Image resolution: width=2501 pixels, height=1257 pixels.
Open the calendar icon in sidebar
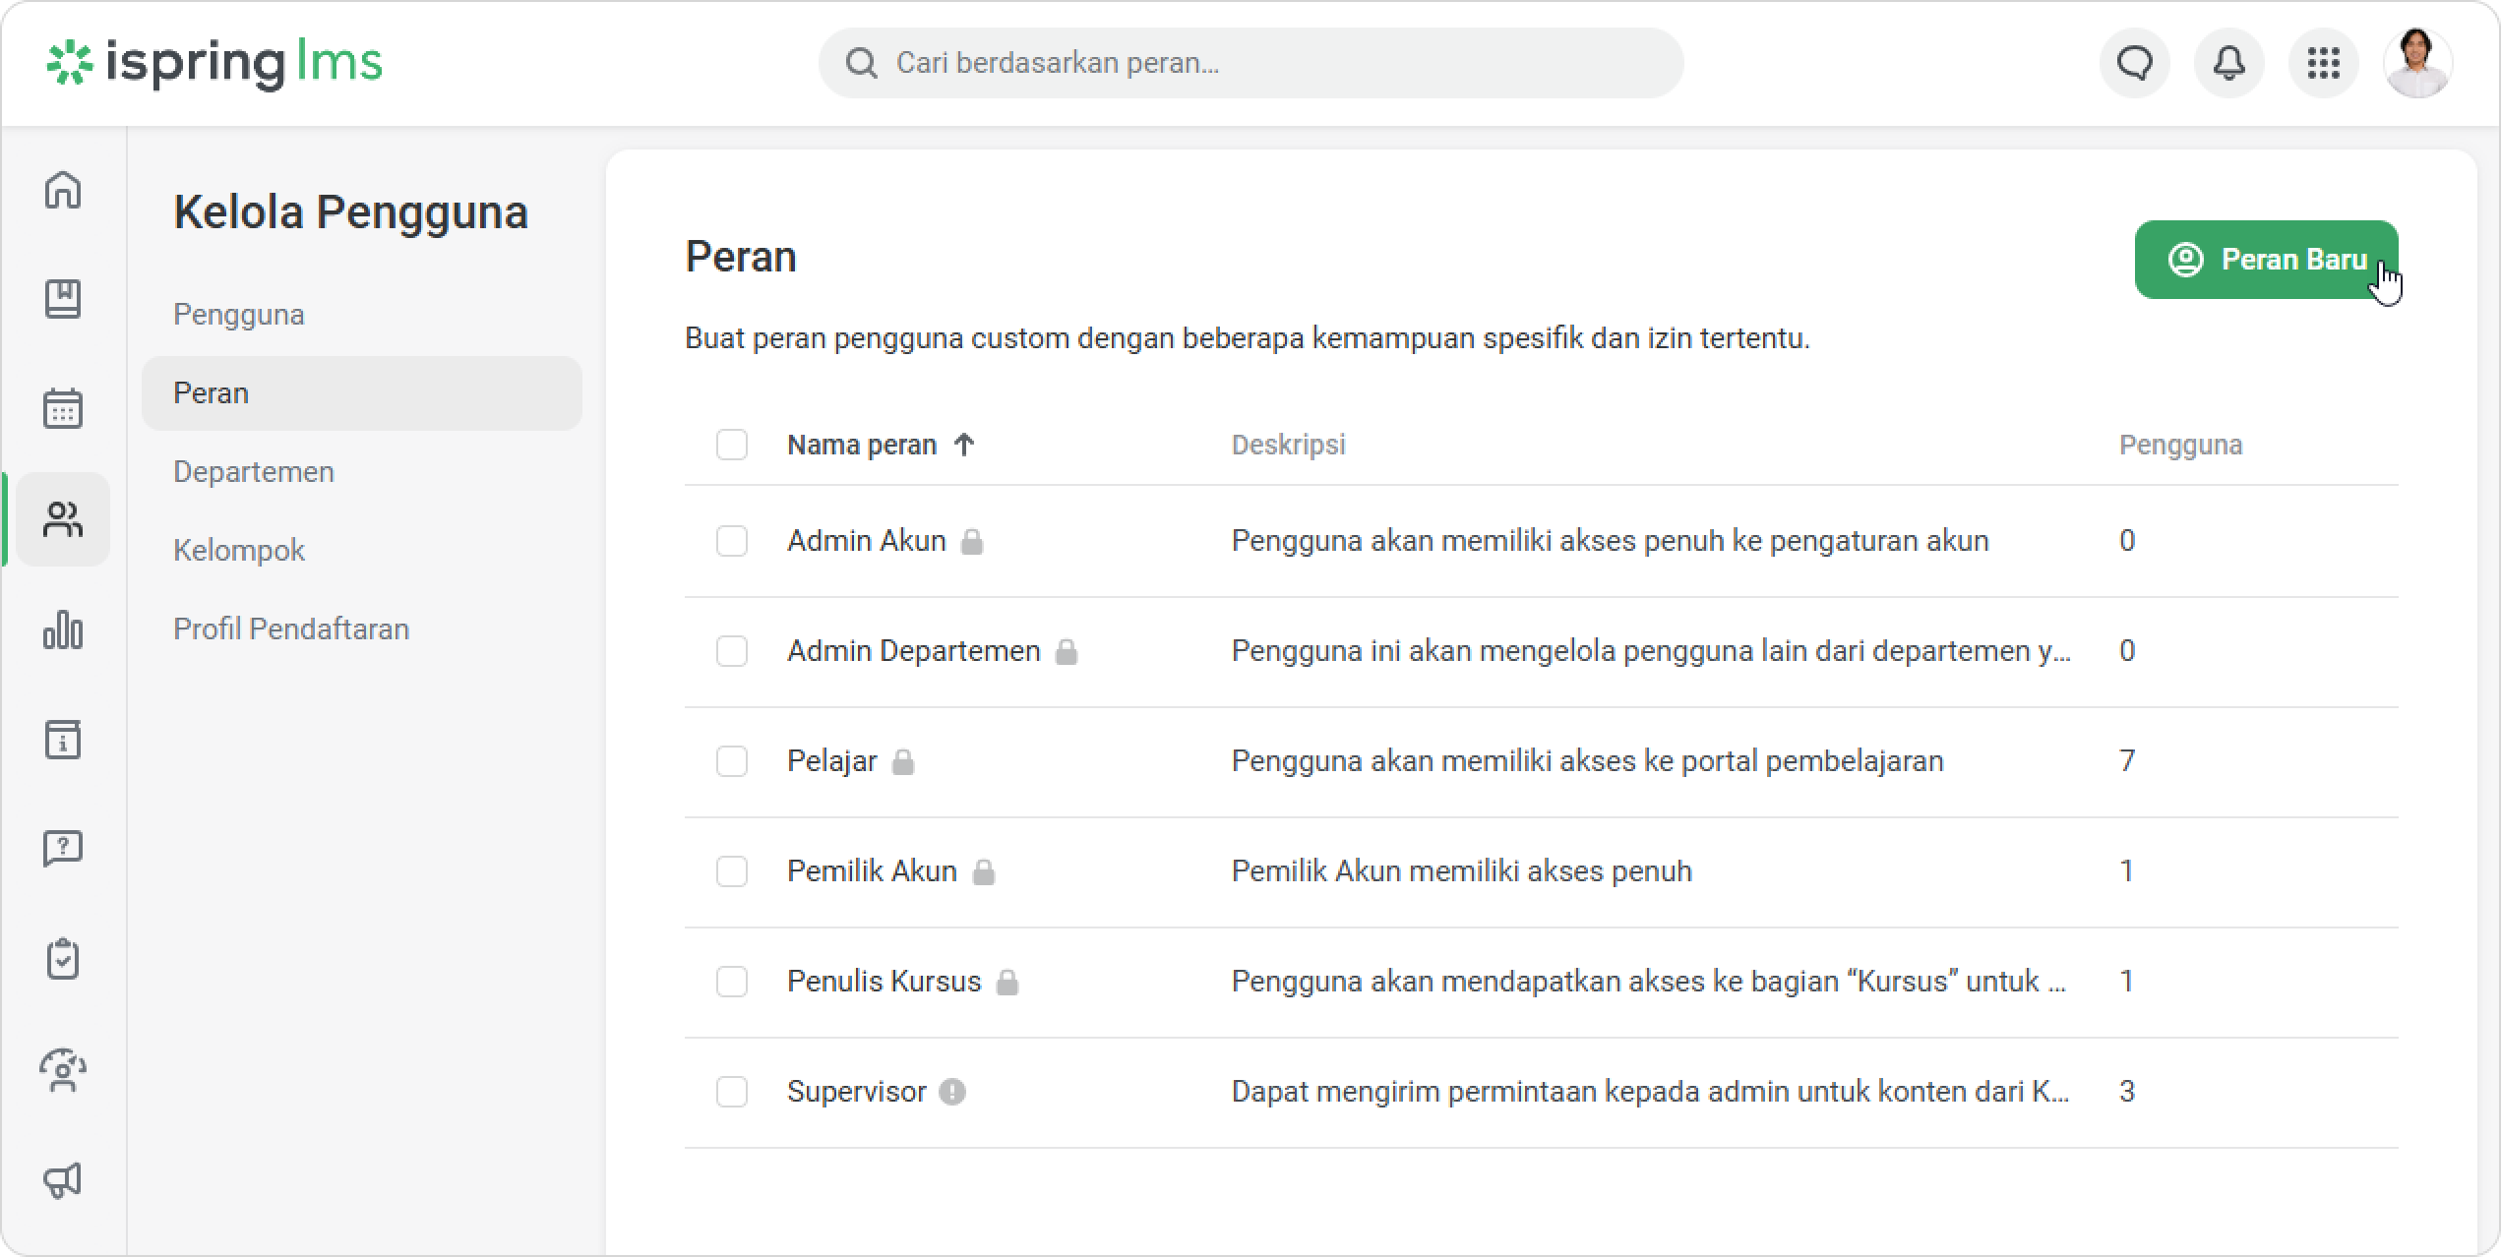point(63,408)
